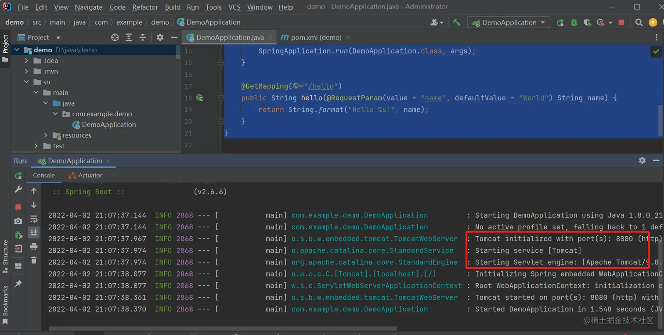Close the DemoApplication run tab
Image resolution: width=664 pixels, height=335 pixels.
pos(108,161)
